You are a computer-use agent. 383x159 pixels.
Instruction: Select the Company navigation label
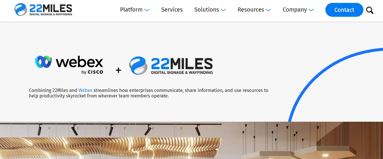click(x=295, y=10)
